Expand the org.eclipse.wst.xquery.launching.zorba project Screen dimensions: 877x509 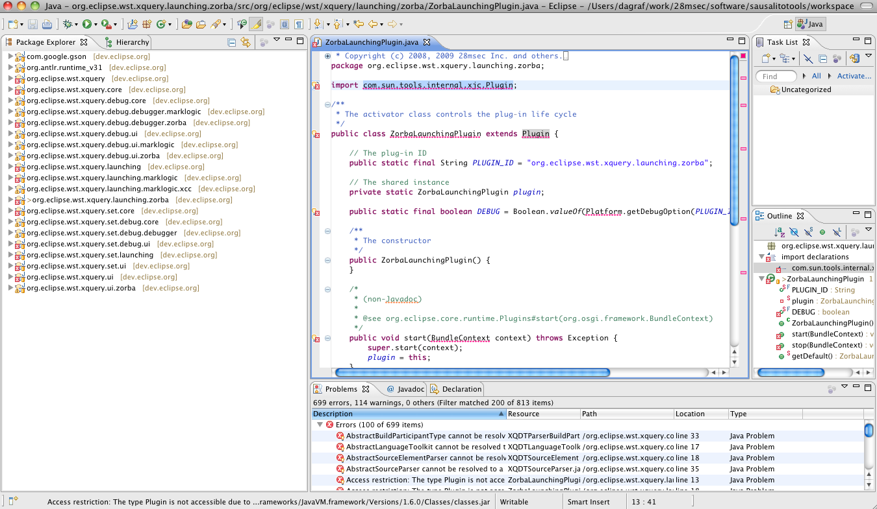(x=11, y=200)
